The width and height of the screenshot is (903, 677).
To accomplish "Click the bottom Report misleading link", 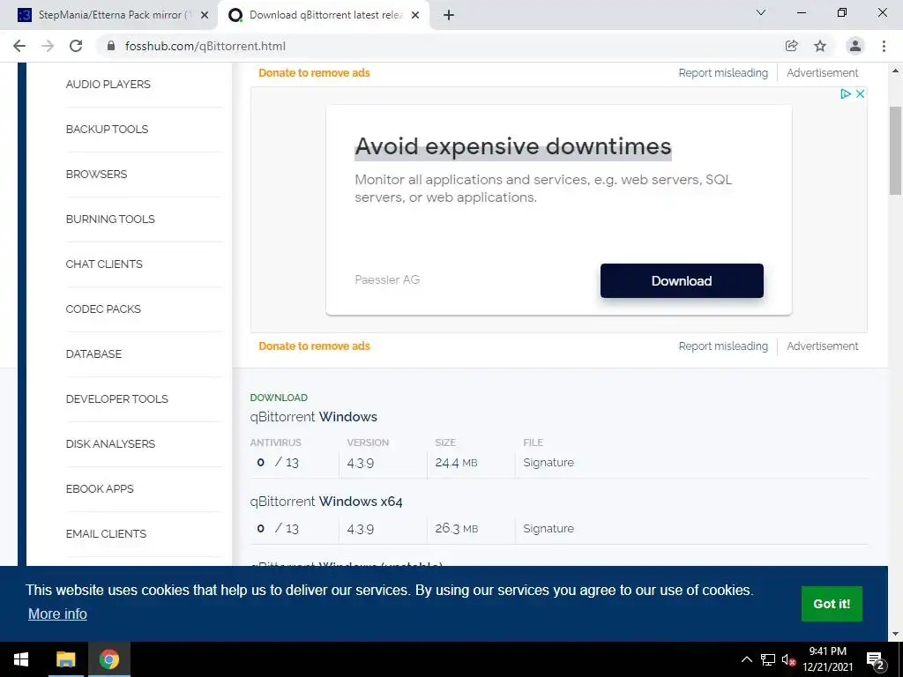I will (x=723, y=346).
